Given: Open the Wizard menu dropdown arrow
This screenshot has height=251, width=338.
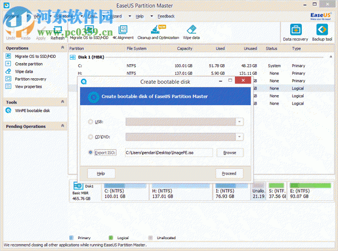Looking at the screenshot, I should [x=130, y=16].
